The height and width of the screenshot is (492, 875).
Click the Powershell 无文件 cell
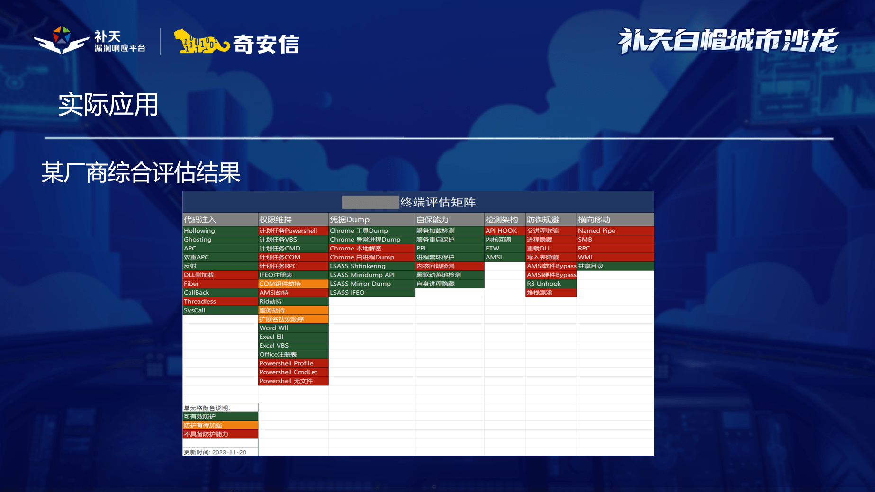coord(293,381)
